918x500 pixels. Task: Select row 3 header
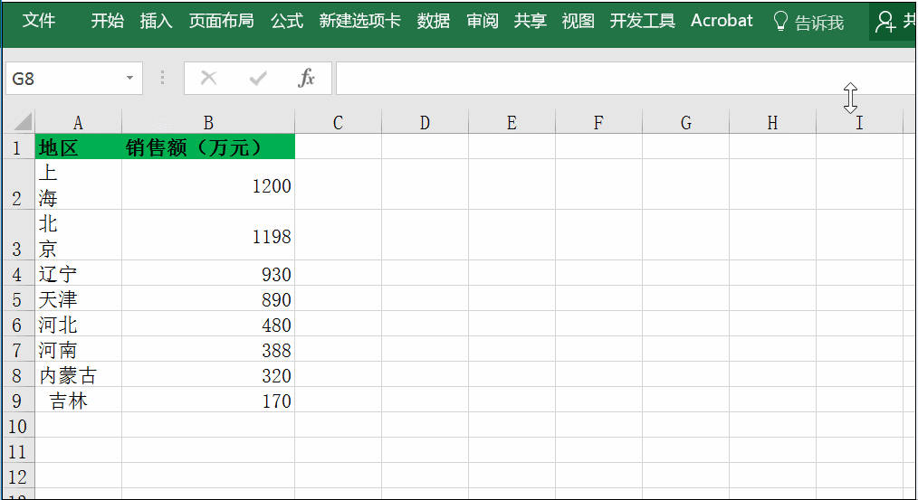point(17,235)
